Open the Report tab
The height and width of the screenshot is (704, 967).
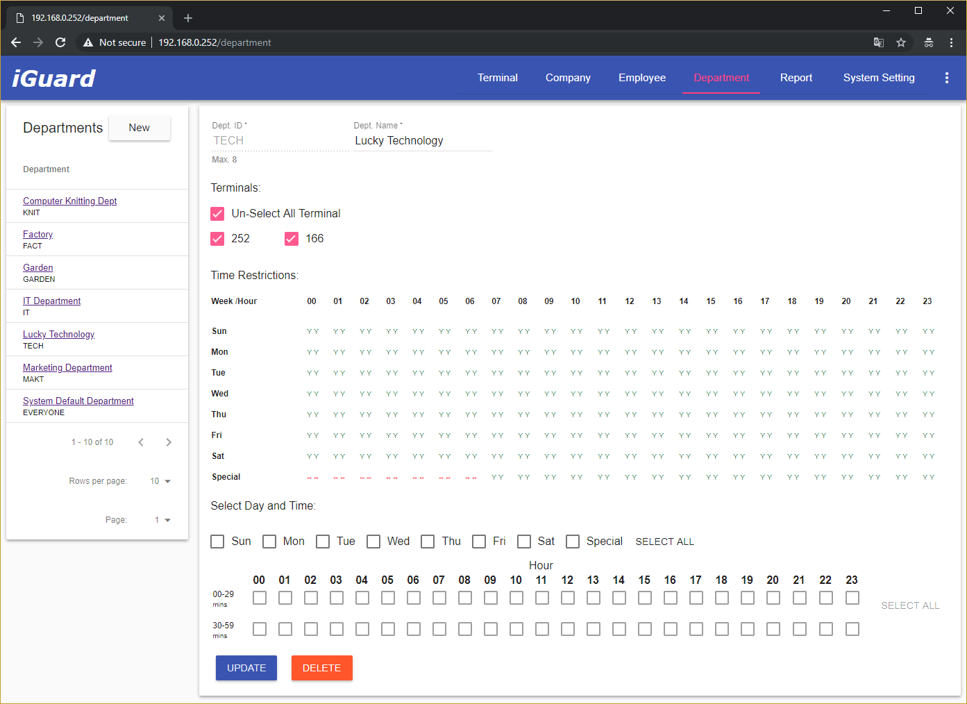coord(796,78)
